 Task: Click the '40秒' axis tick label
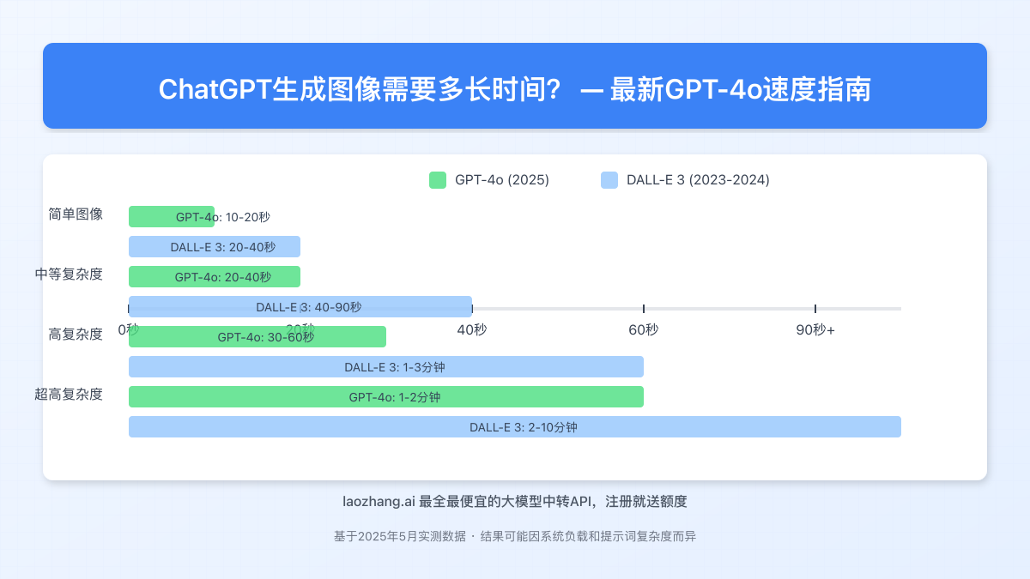(472, 329)
